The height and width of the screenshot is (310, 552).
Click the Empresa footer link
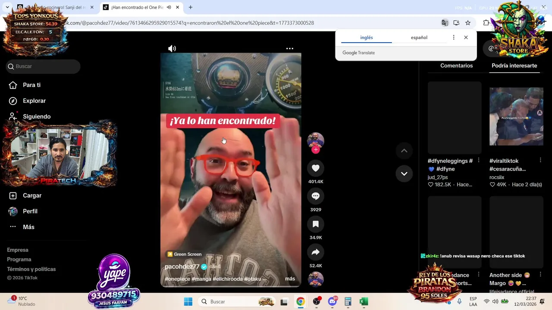[x=18, y=250]
